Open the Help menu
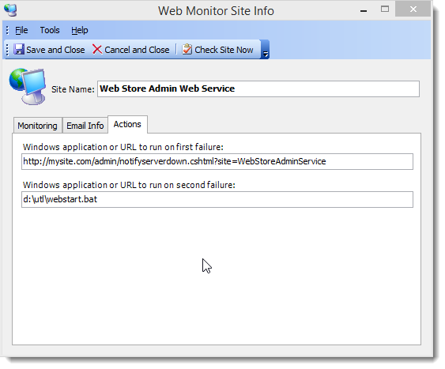The image size is (445, 369). click(x=80, y=30)
